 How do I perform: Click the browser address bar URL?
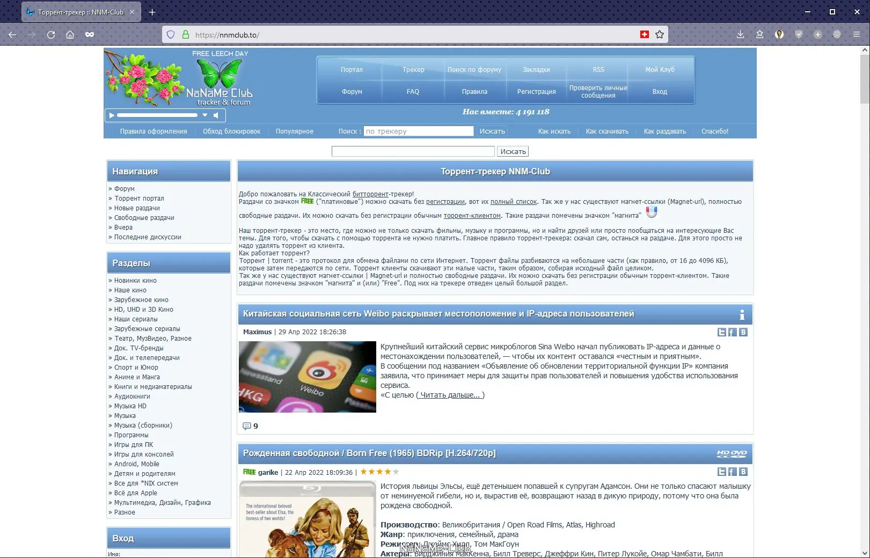pyautogui.click(x=227, y=35)
